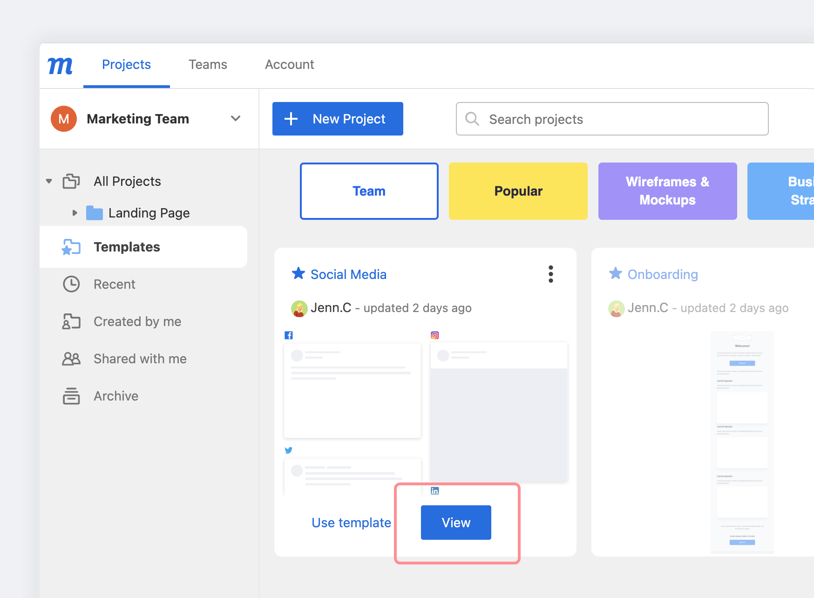The image size is (814, 598).
Task: Expand the Landing Page folder
Action: [75, 213]
